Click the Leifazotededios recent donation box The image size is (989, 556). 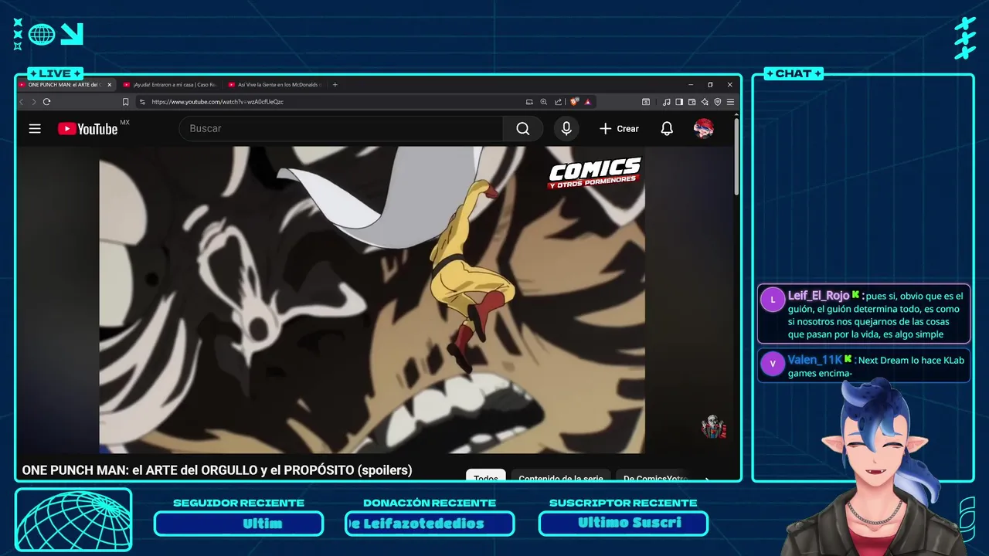pyautogui.click(x=430, y=524)
